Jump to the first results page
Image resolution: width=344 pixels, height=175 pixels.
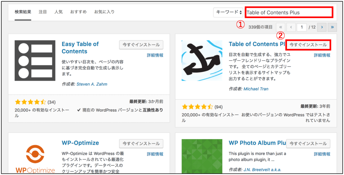coord(281,27)
